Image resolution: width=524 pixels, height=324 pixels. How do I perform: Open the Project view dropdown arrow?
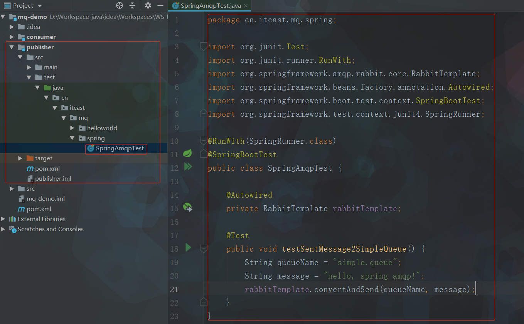click(40, 6)
